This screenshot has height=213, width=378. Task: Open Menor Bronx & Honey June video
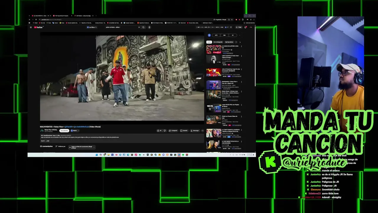pyautogui.click(x=214, y=94)
